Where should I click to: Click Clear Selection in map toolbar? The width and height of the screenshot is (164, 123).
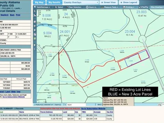coord(74,7)
